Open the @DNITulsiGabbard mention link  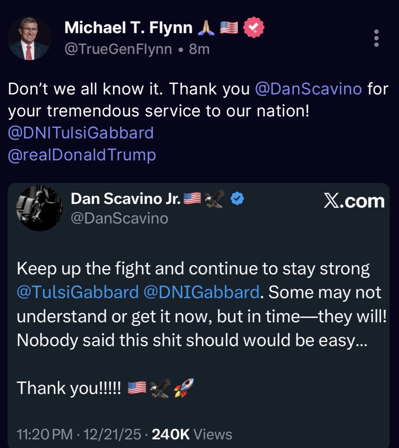click(81, 132)
